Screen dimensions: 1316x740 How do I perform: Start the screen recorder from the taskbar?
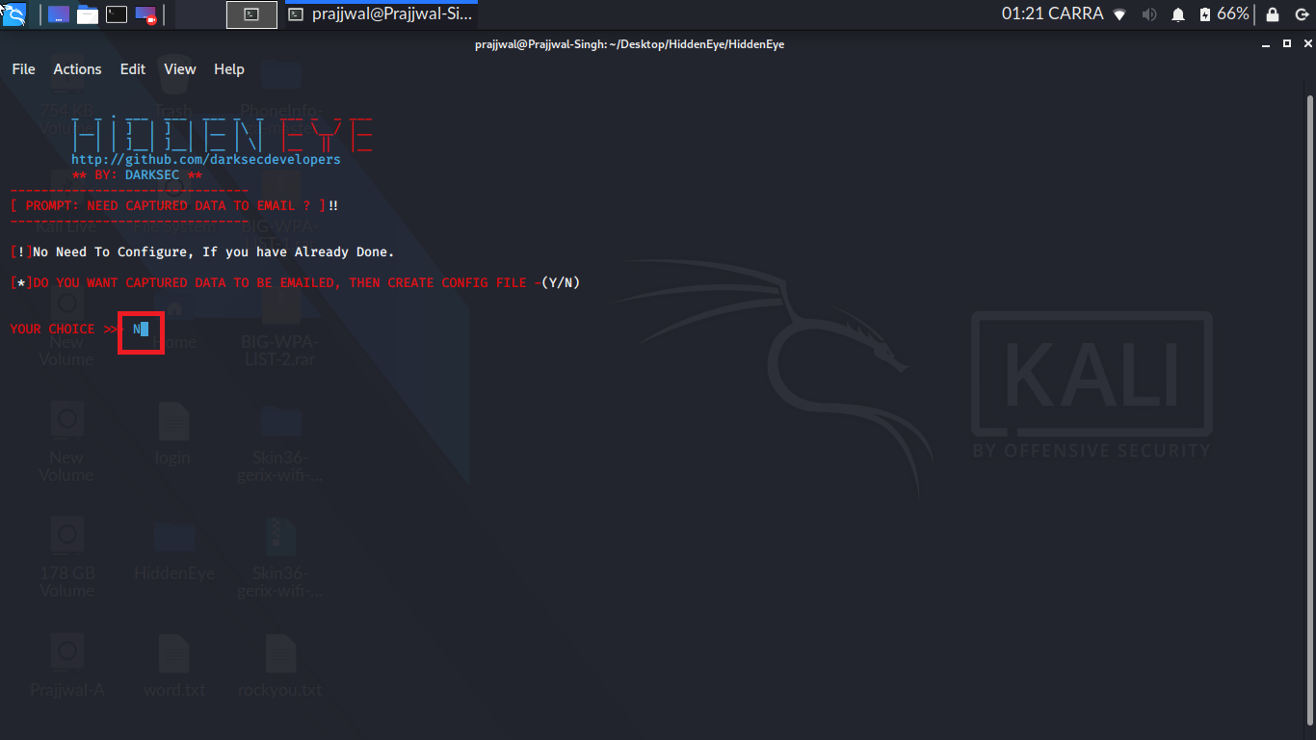click(145, 13)
